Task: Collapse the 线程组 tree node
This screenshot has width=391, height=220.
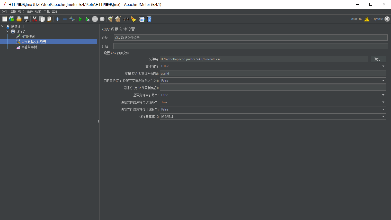Action: click(x=7, y=31)
